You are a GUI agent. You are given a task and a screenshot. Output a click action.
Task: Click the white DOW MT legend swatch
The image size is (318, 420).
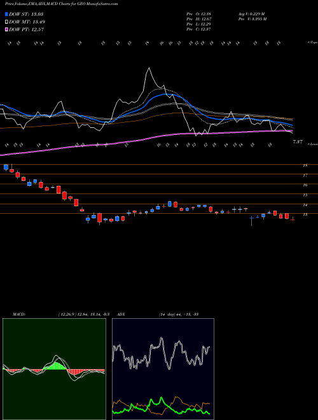click(6, 22)
